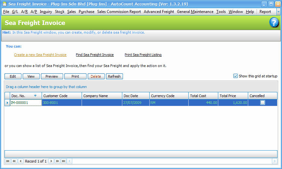Select the total price cell 1,620.00

[233, 103]
